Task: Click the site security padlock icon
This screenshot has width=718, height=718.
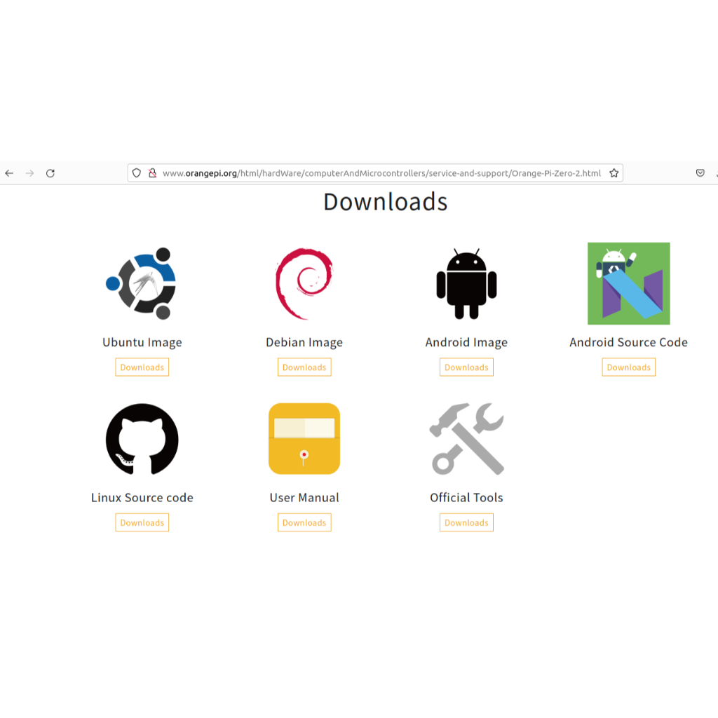Action: (152, 173)
